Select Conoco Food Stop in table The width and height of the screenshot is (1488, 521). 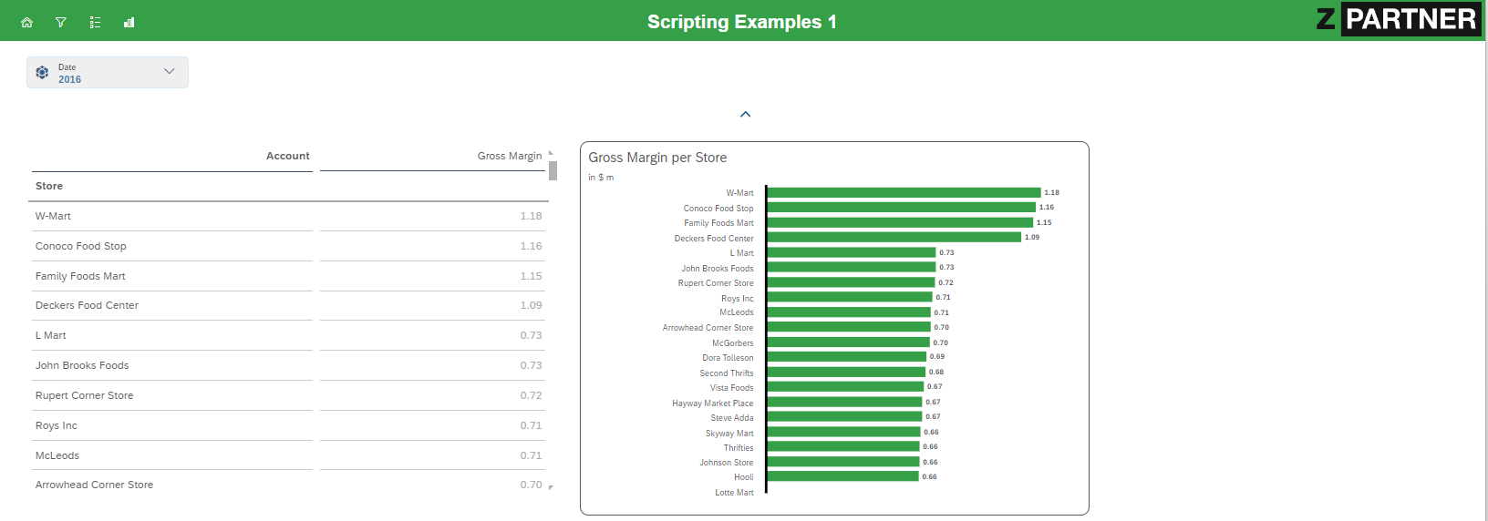(x=289, y=246)
